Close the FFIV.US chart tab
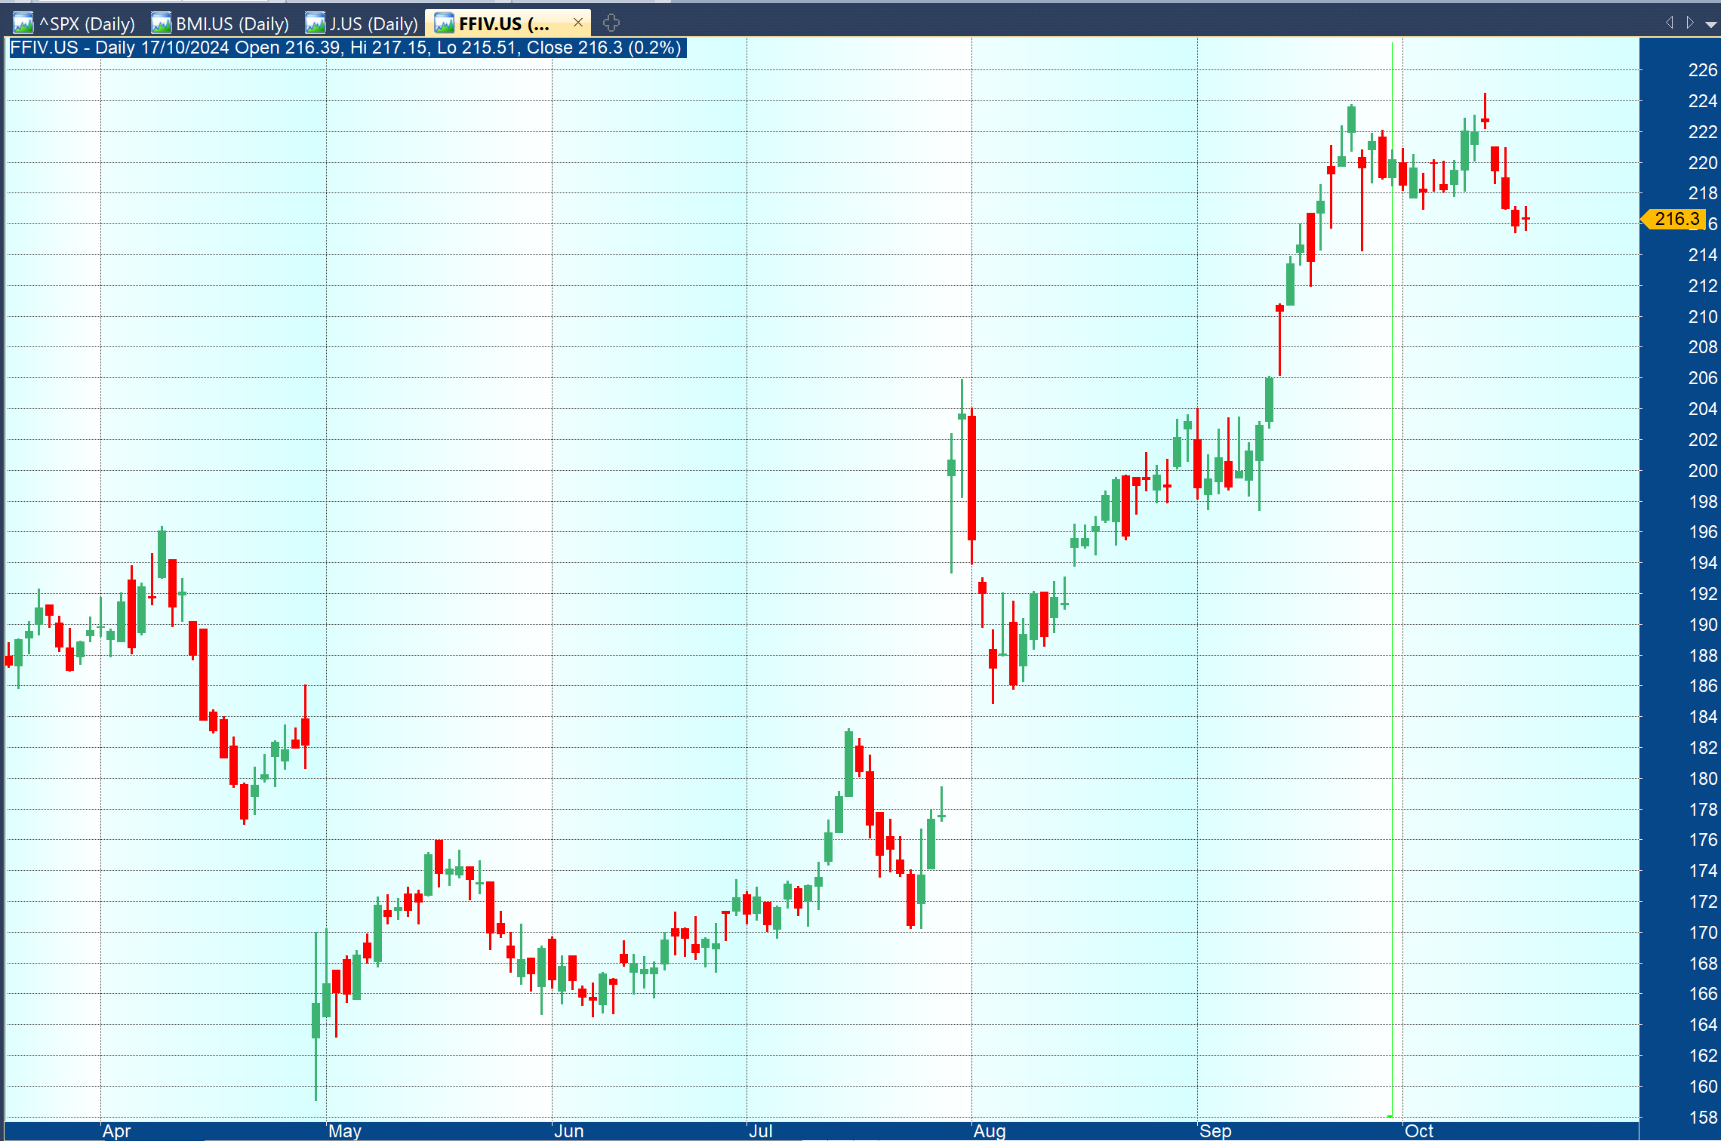 tap(578, 23)
